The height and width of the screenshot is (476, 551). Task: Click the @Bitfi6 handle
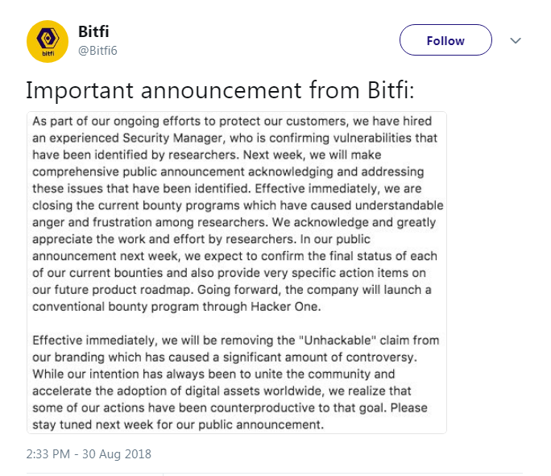[x=98, y=51]
